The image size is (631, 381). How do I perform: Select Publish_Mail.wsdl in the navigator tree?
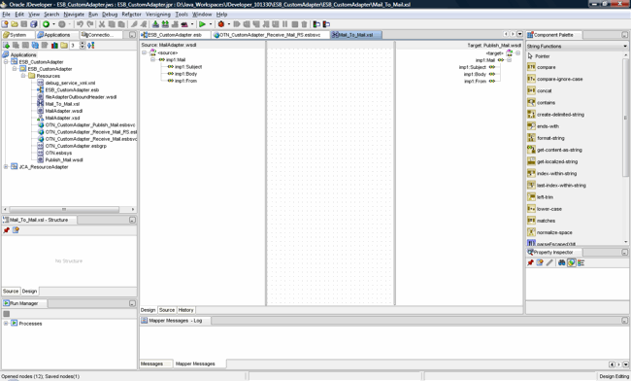click(64, 160)
